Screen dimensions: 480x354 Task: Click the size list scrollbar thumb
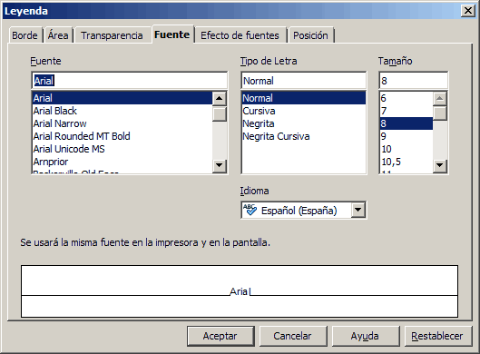point(440,113)
